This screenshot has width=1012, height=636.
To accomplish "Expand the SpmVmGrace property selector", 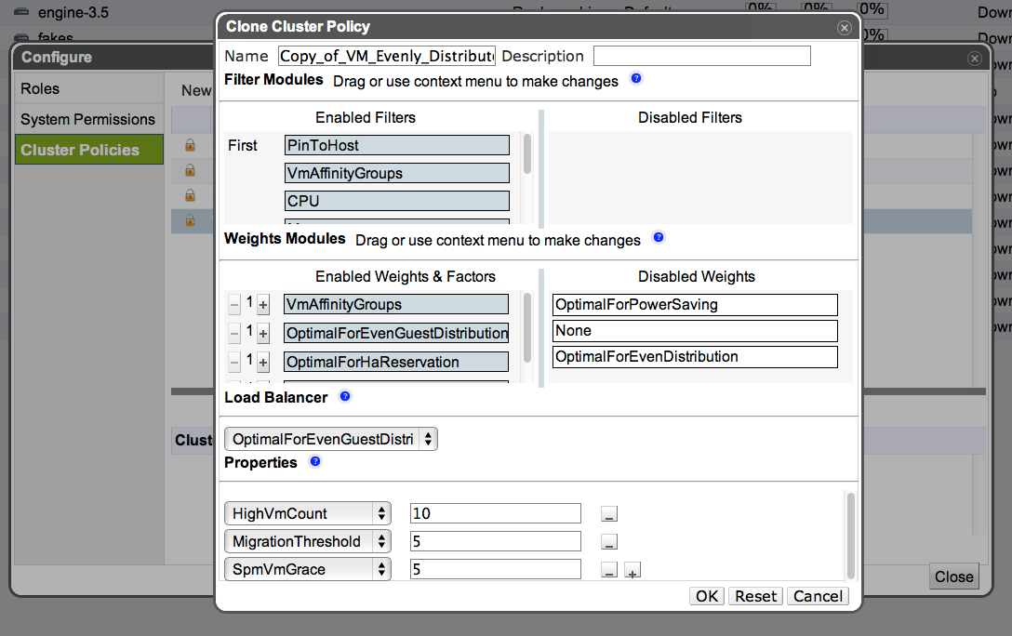I will tap(308, 569).
